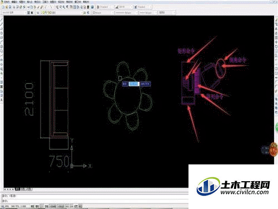Click the New drawing icon in the top toolbar
The height and width of the screenshot is (209, 278).
point(3,7)
